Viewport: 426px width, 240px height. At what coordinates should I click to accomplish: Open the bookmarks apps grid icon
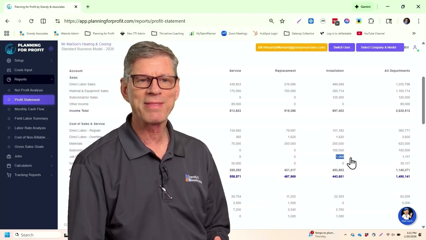pos(7,33)
